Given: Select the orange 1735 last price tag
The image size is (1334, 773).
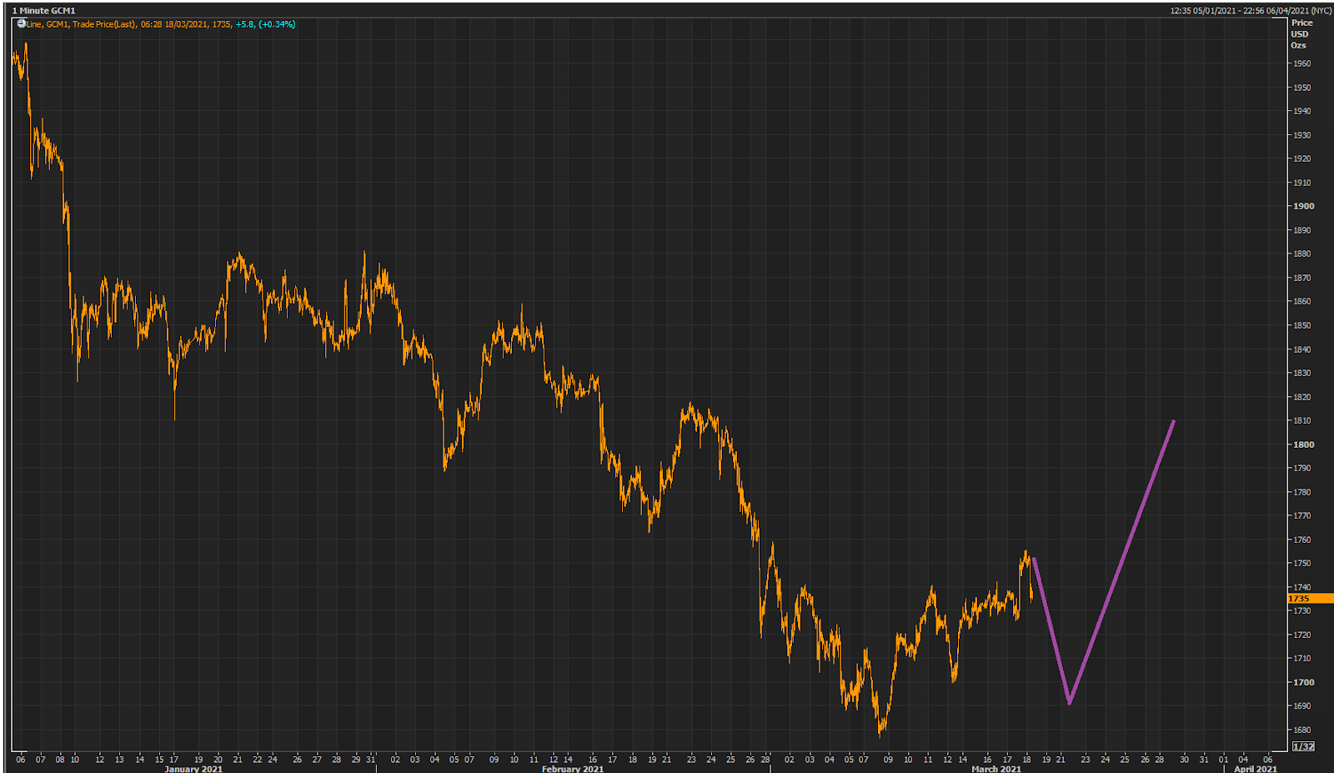Looking at the screenshot, I should tap(1311, 599).
